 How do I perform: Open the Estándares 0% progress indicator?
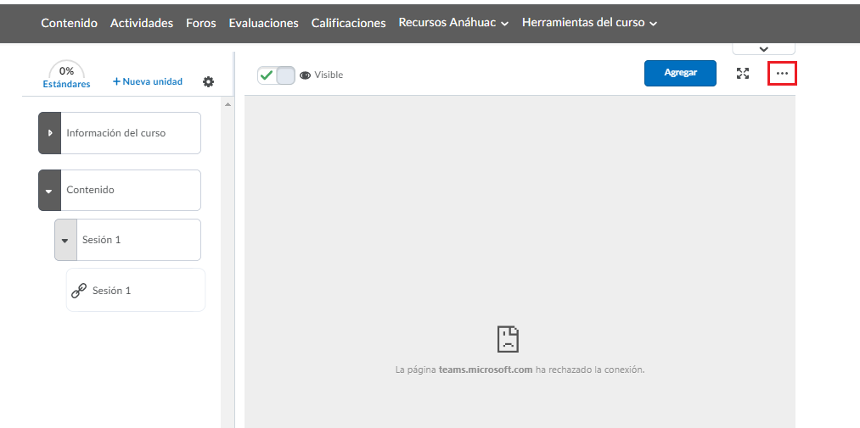66,75
